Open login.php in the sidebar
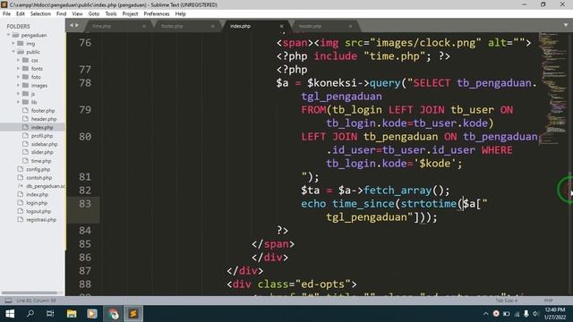This screenshot has height=322, width=573. click(37, 203)
